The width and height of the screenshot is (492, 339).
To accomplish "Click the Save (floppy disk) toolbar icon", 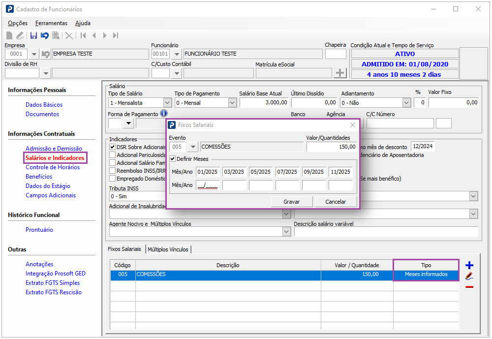I will click(x=33, y=35).
